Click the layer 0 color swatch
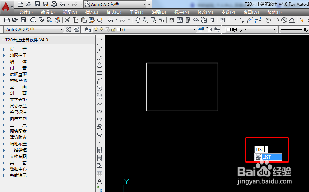This screenshot has height=192, width=309. 119,29
